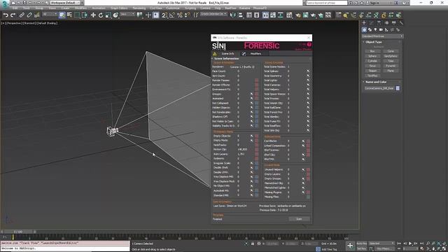
Task: Click the Scan button in Forensic
Action: point(299,219)
